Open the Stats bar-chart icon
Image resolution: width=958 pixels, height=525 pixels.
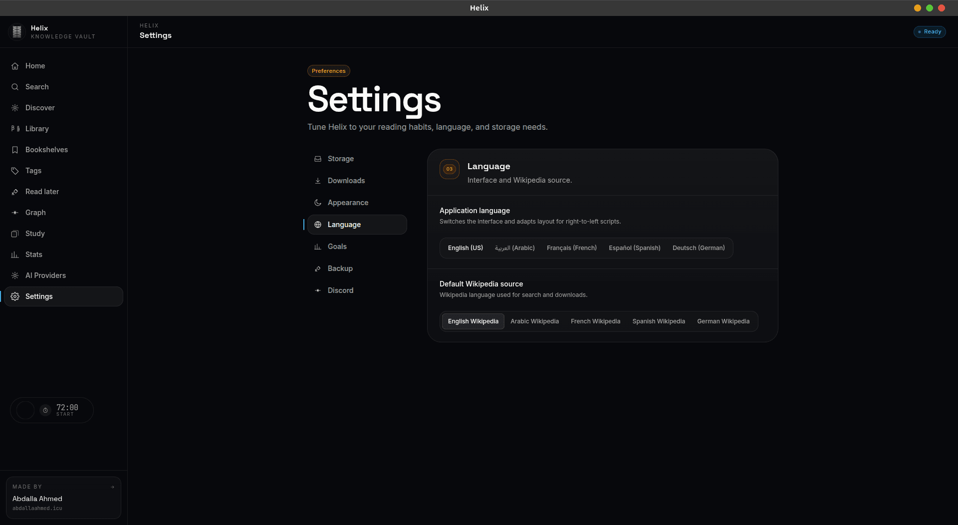click(x=15, y=255)
